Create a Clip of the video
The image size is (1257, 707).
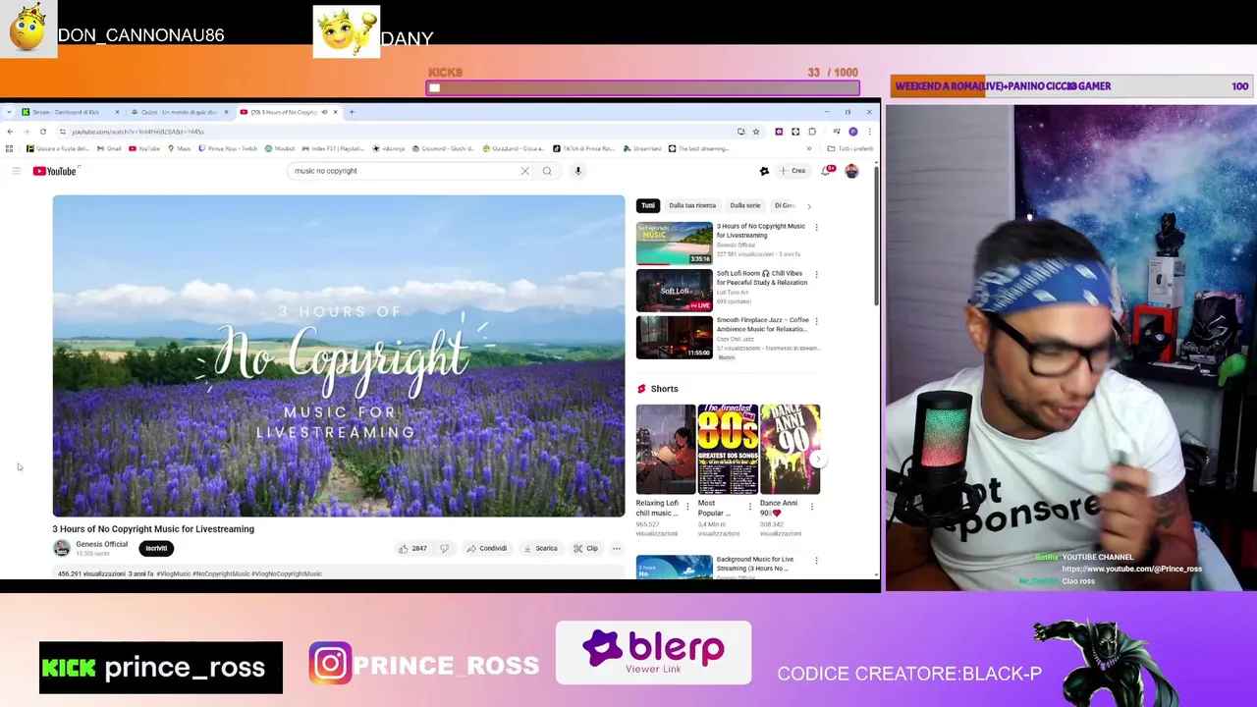point(586,548)
